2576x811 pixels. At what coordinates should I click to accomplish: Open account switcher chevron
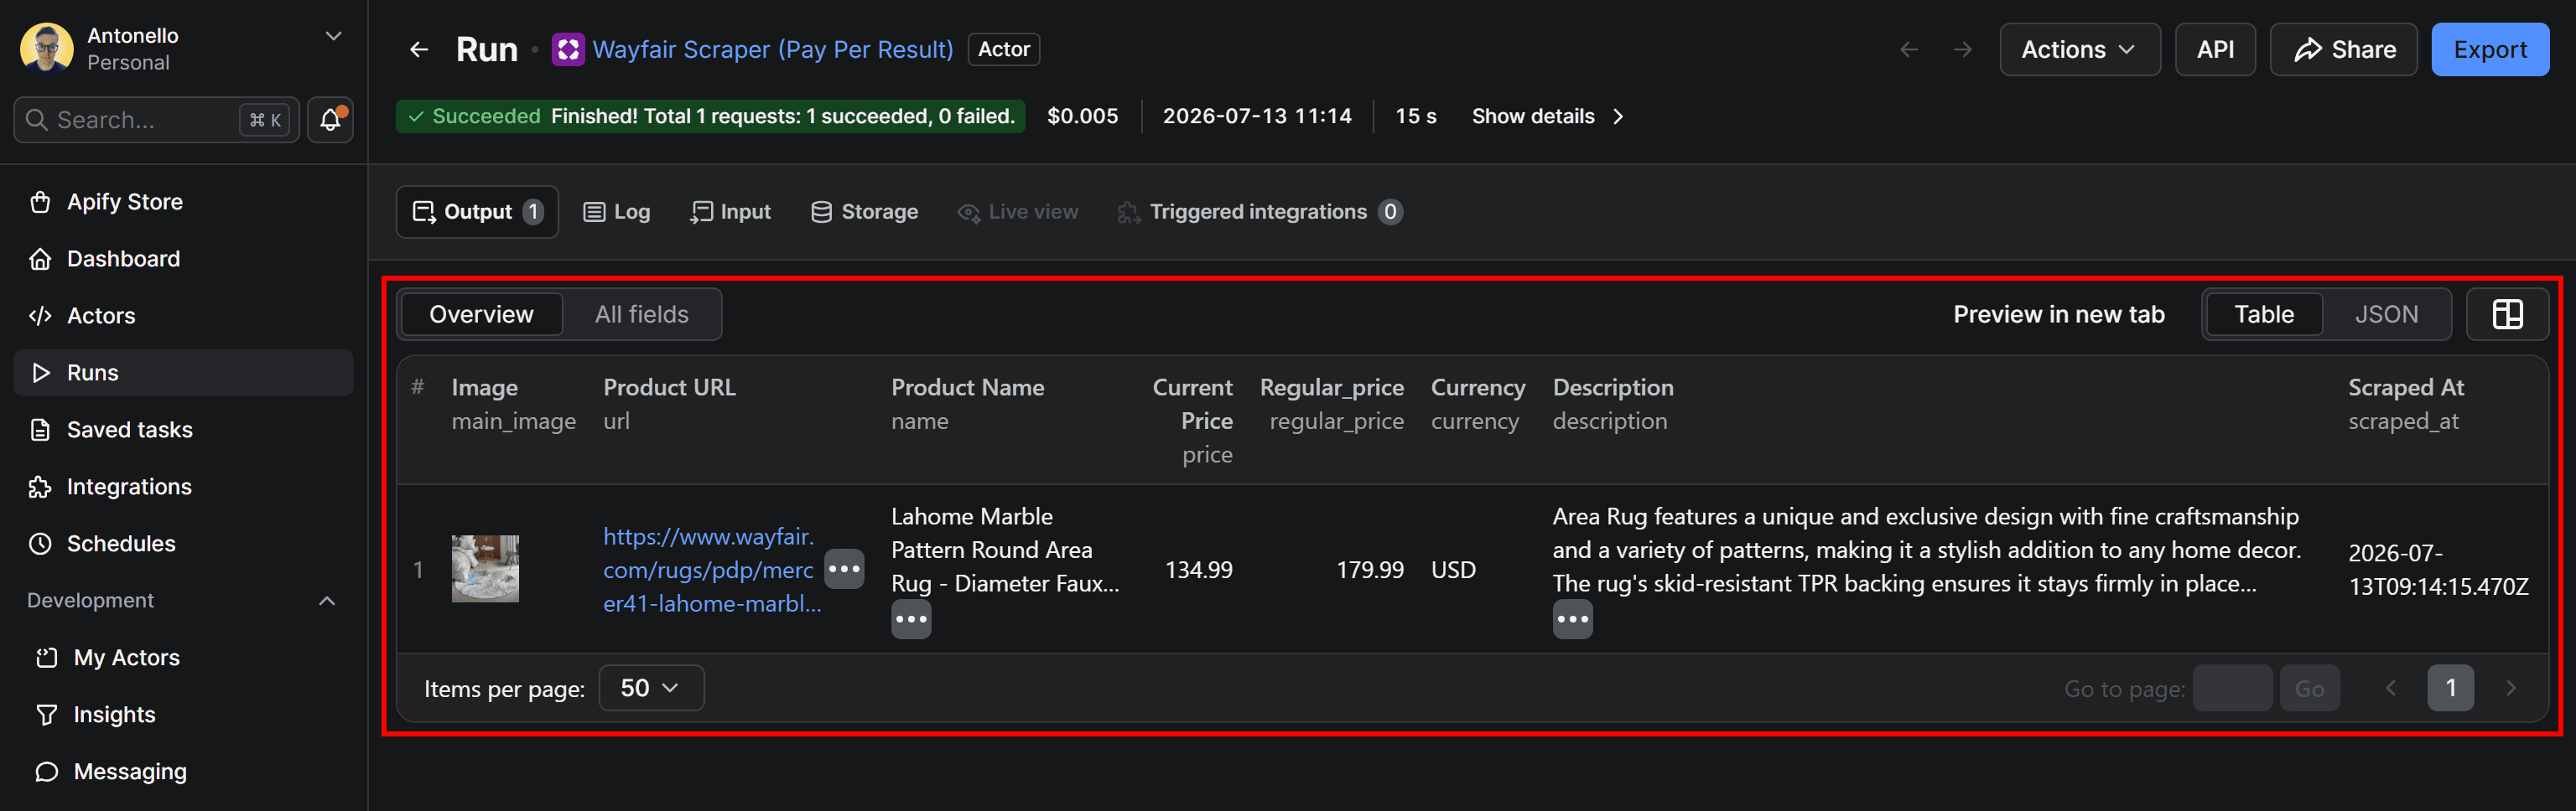pos(334,37)
